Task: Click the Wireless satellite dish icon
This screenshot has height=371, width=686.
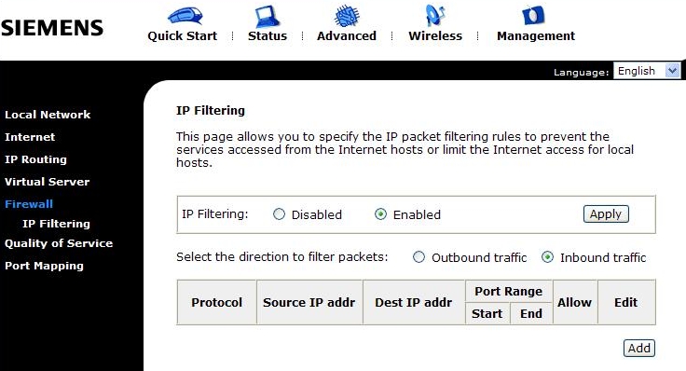Action: click(x=435, y=16)
